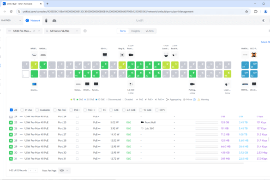Click the Lunch dome camera device icon
Screen dimensions: 270x180
point(166,55)
